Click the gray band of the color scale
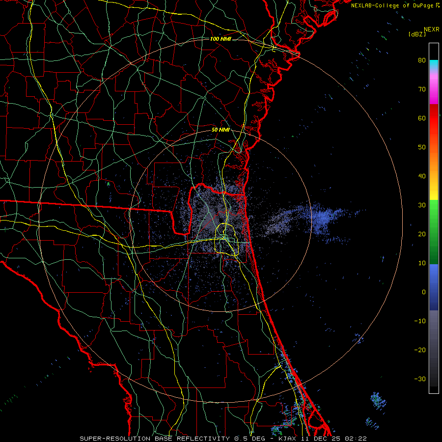This screenshot has height=442, width=442. tap(434, 348)
